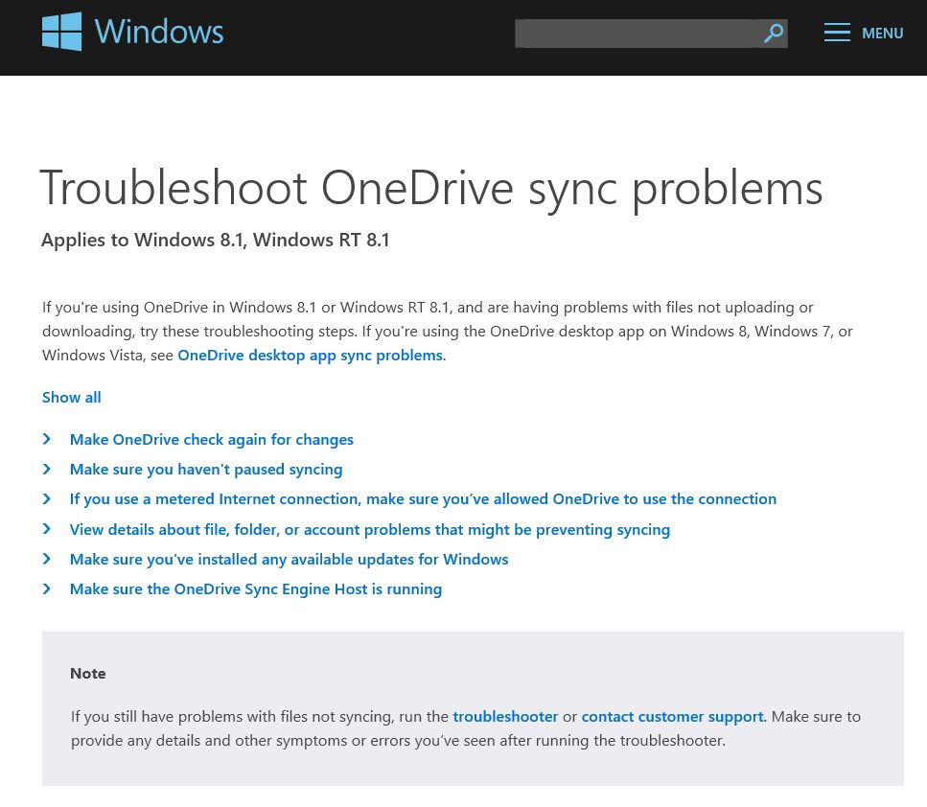The height and width of the screenshot is (807, 927).
Task: Open OneDrive desktop app sync problems link
Action: tap(311, 356)
